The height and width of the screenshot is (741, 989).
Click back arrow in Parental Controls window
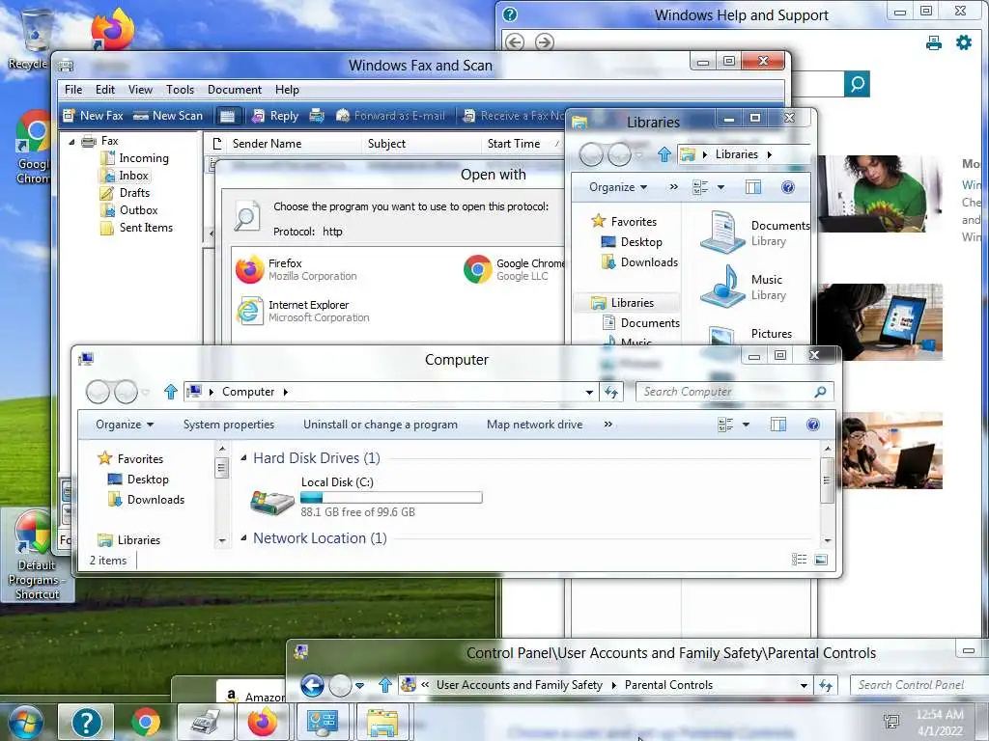pos(312,685)
